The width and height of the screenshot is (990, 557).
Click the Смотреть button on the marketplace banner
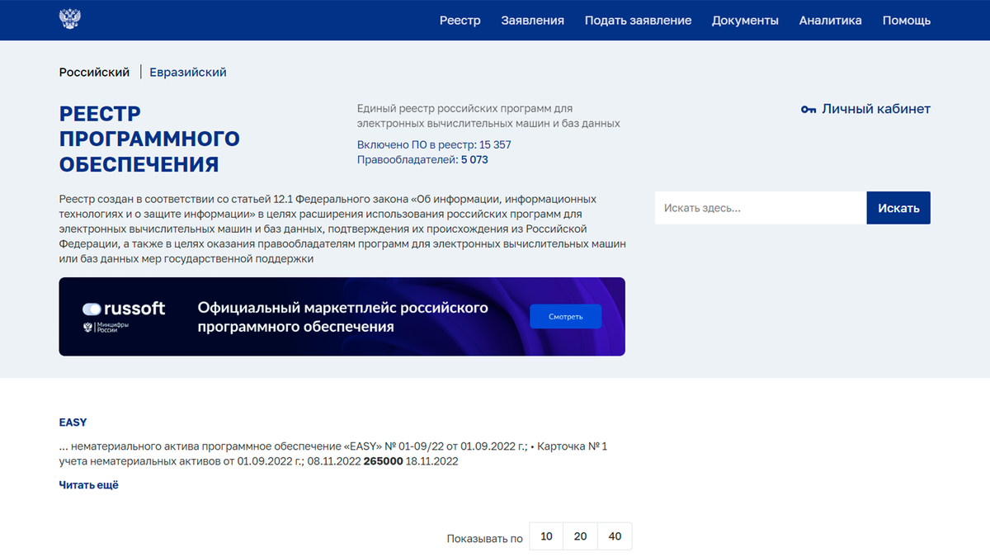point(565,316)
